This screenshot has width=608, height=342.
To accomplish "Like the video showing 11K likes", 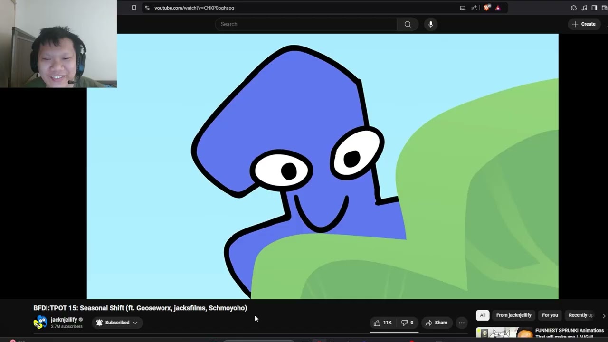I will pyautogui.click(x=382, y=323).
